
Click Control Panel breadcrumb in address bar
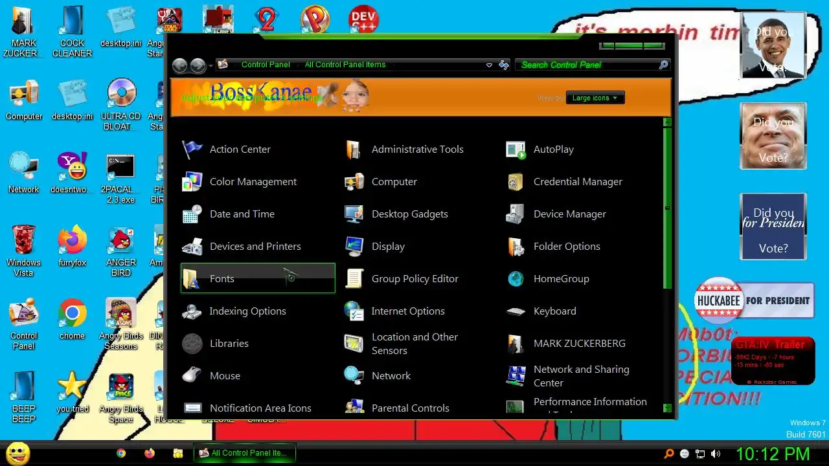pos(266,65)
